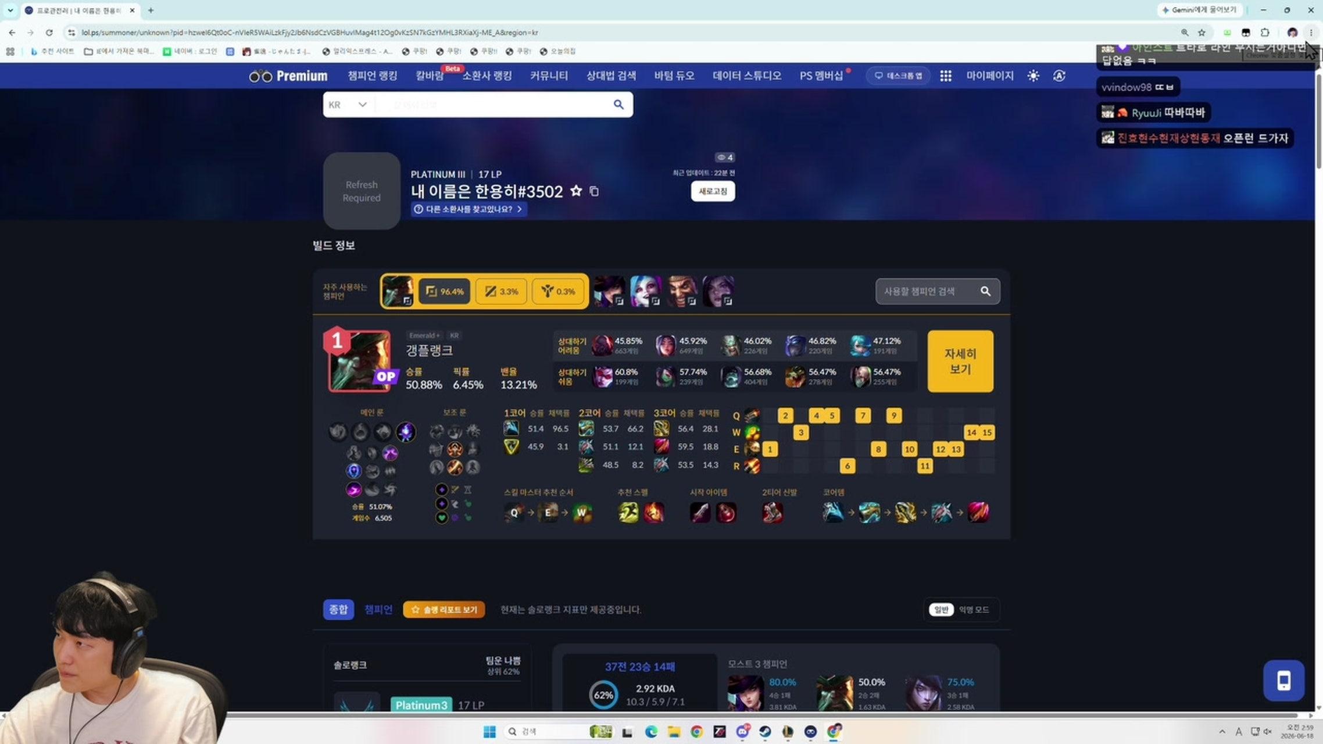Click the 솔랭 리포트 보기 button
This screenshot has height=744, width=1323.
point(444,609)
